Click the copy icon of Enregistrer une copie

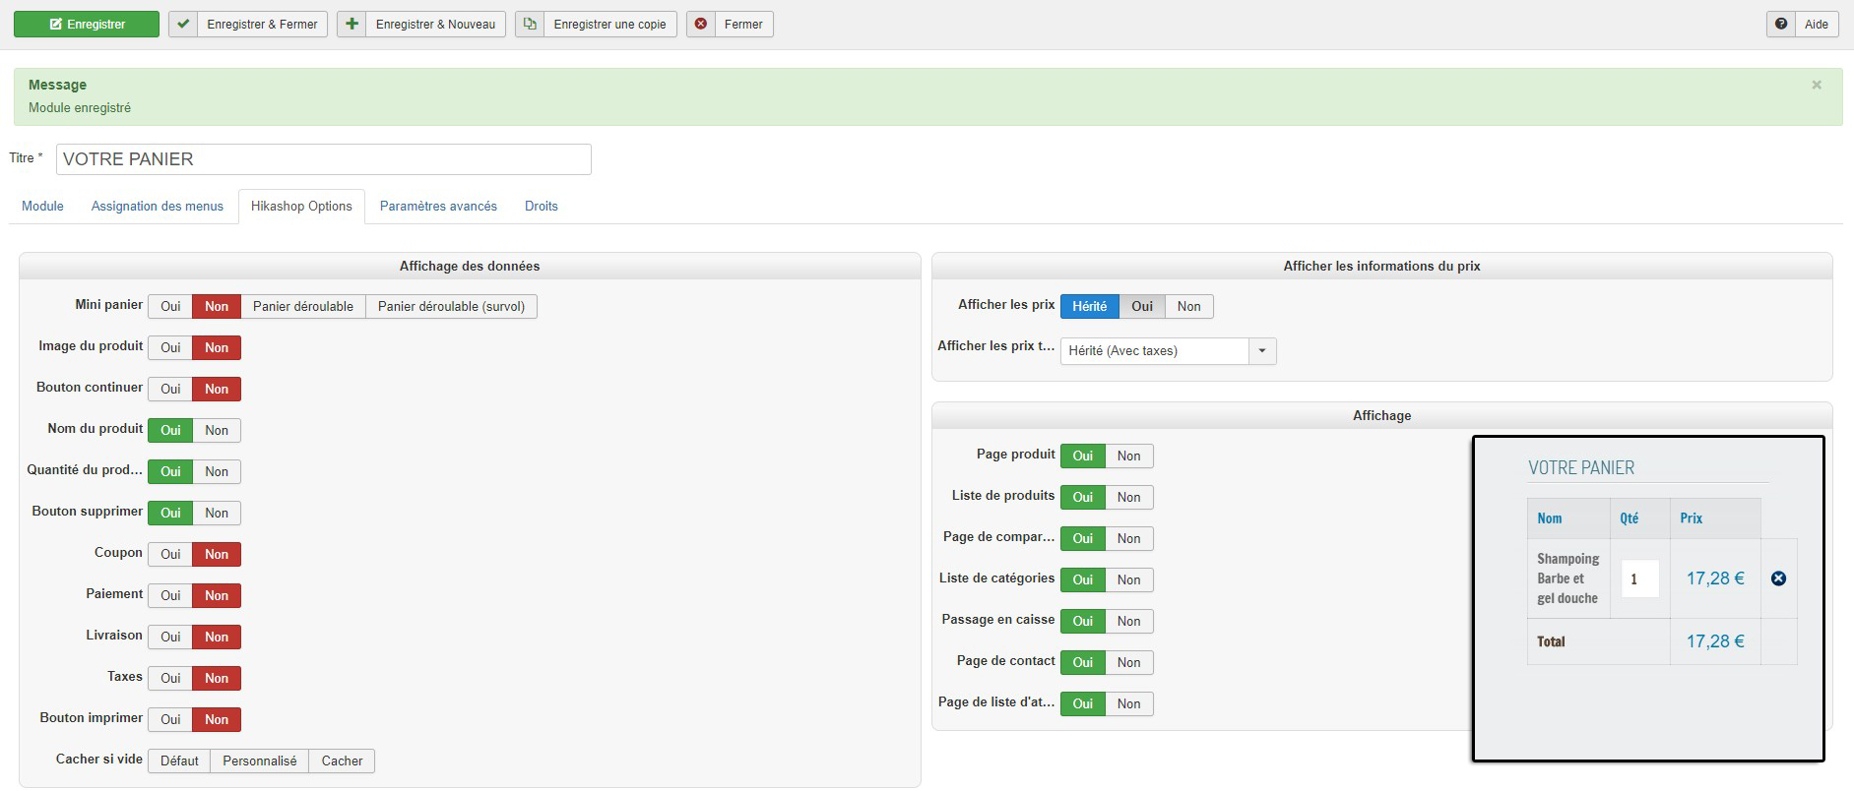530,25
